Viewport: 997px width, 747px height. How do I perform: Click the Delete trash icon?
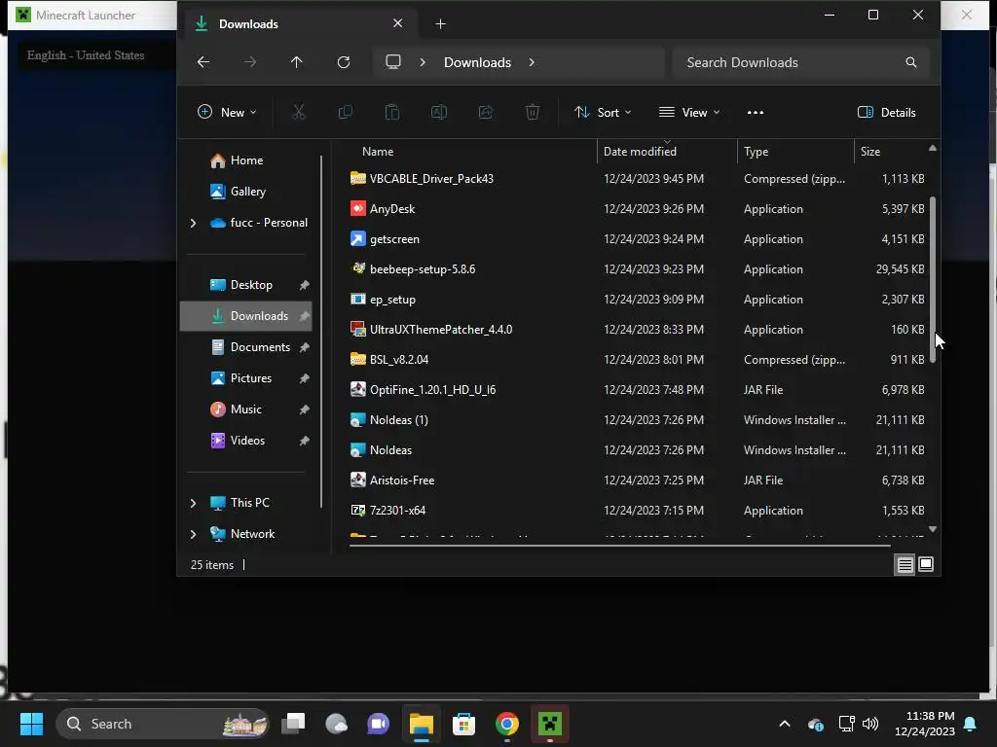(533, 113)
